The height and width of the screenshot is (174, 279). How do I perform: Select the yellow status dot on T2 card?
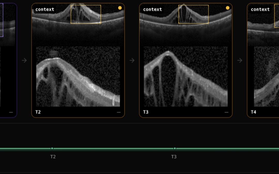click(x=120, y=8)
